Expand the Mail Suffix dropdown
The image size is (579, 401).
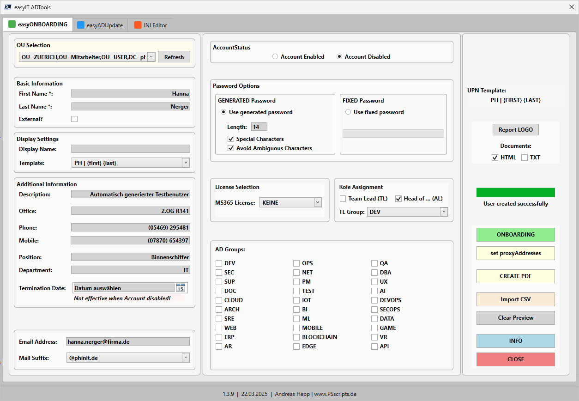pos(185,358)
